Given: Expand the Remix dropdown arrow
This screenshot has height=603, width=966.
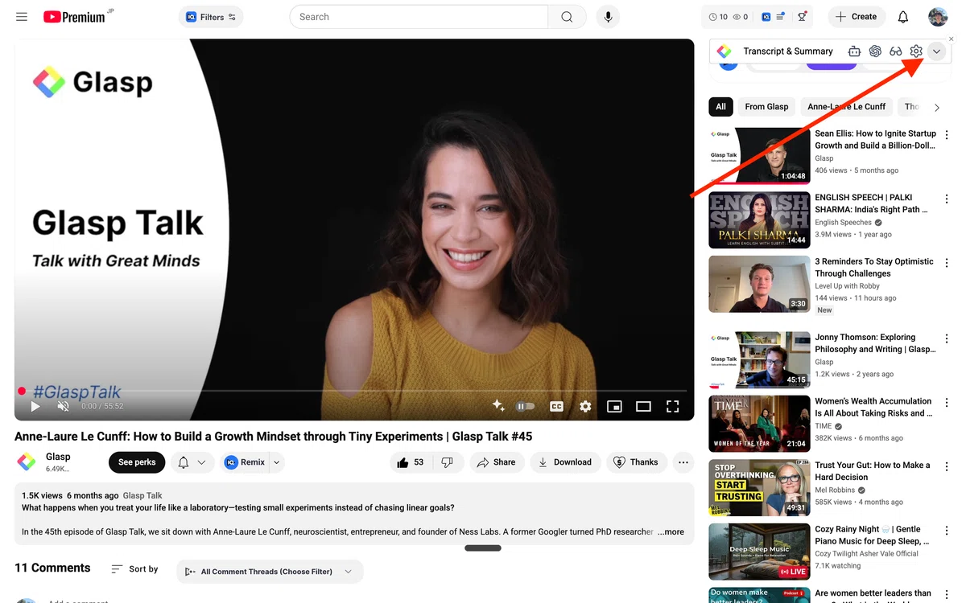Looking at the screenshot, I should 277,462.
